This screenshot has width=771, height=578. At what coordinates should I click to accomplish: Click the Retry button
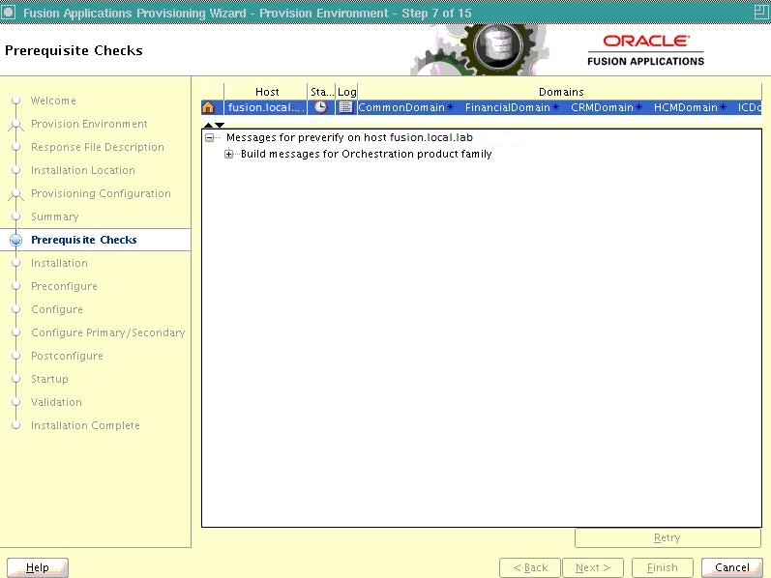[667, 537]
